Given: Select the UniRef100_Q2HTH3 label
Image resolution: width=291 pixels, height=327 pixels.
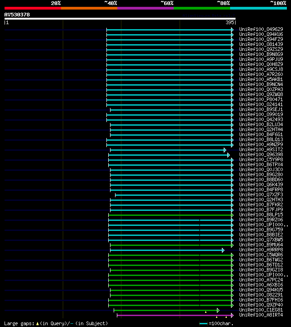Looking at the screenshot, I should 261,199.
